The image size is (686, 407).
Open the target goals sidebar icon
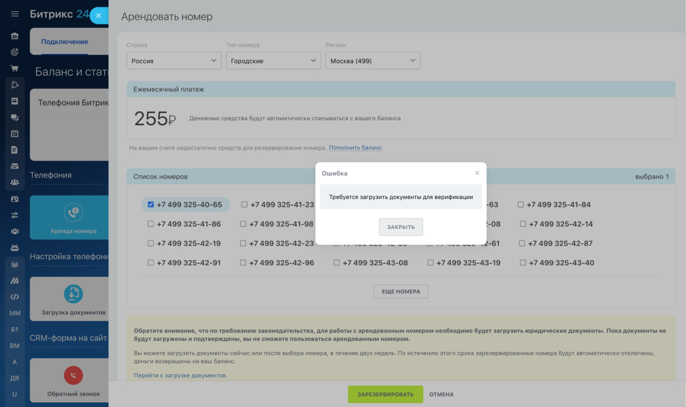point(14,52)
